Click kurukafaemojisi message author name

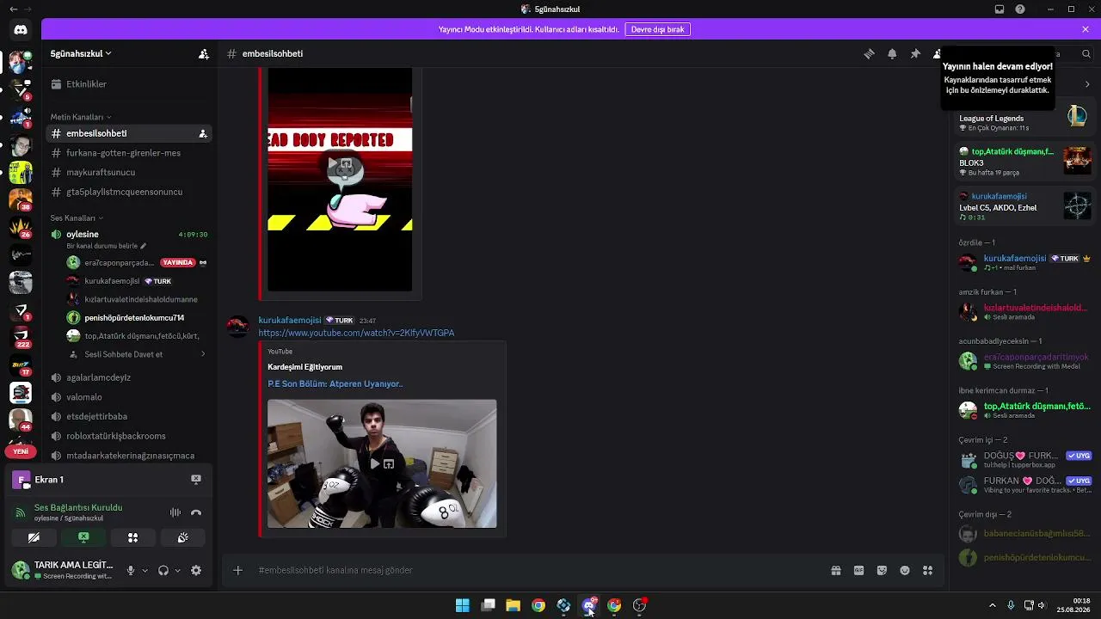tap(290, 320)
